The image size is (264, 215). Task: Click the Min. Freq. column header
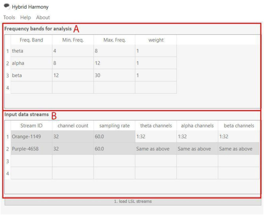(x=73, y=40)
